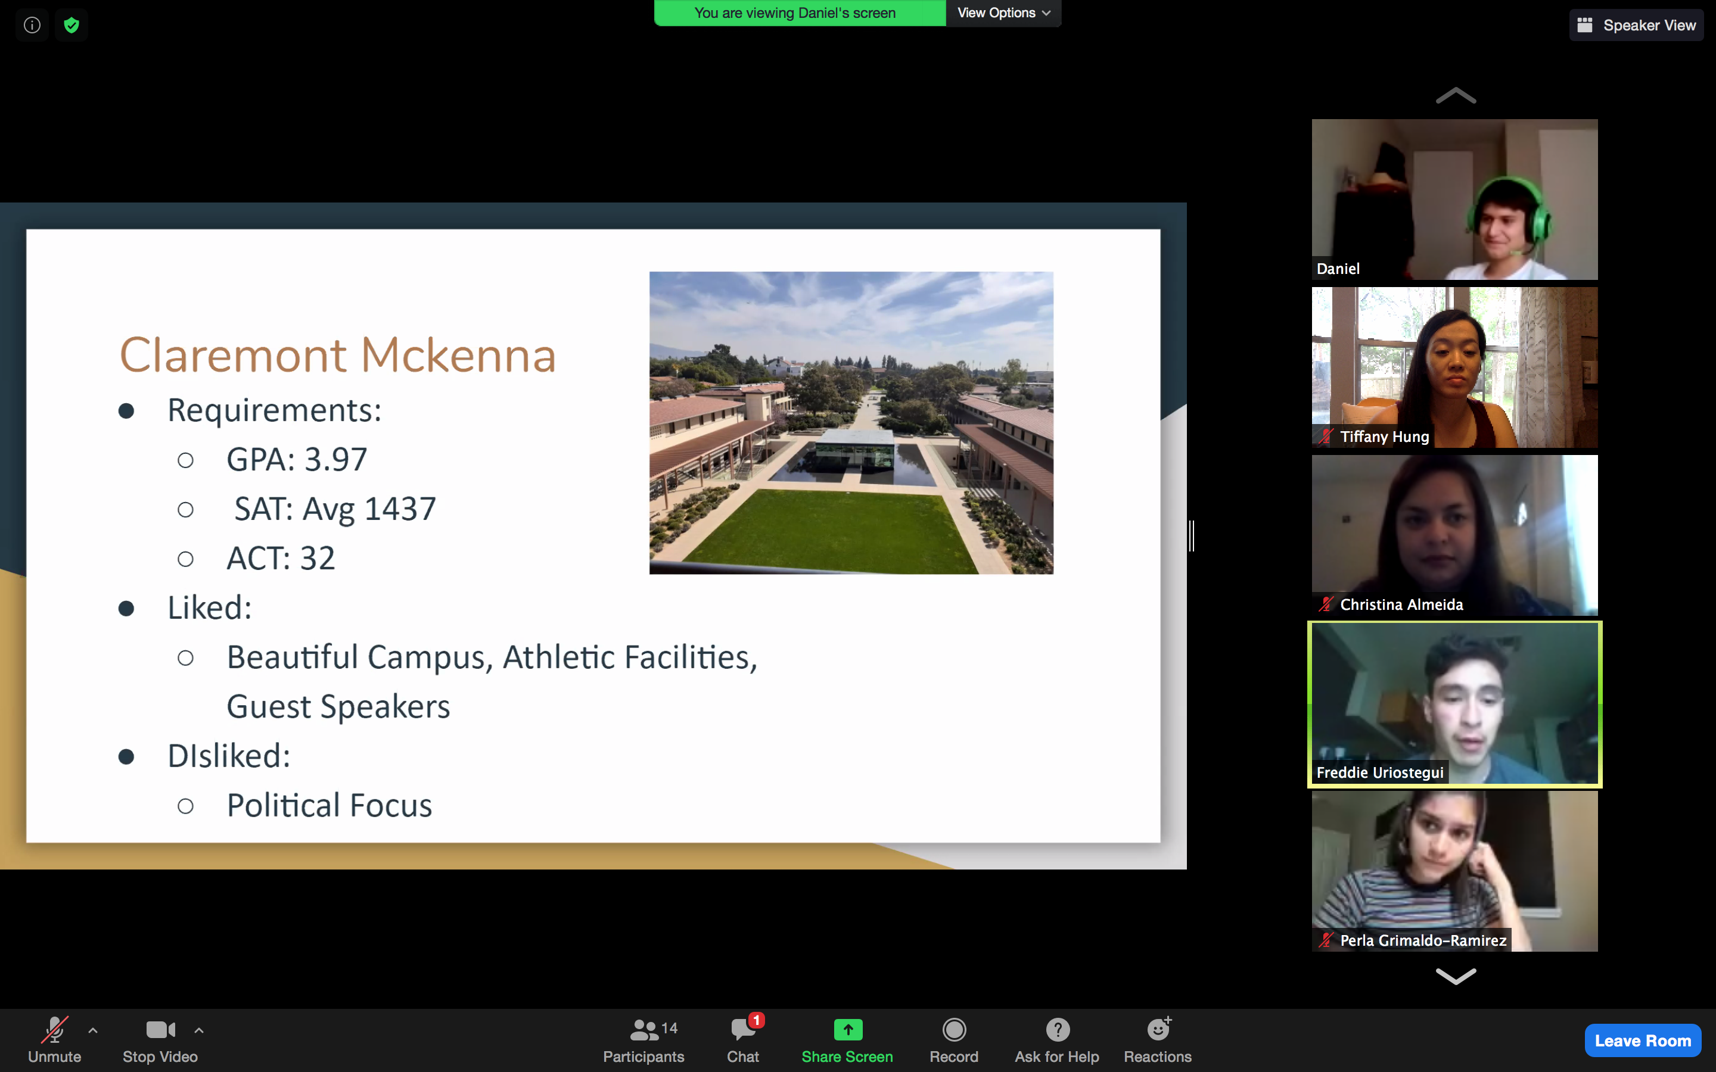Viewport: 1716px width, 1072px height.
Task: Click the 'Political Focus' bullet text
Action: point(329,805)
